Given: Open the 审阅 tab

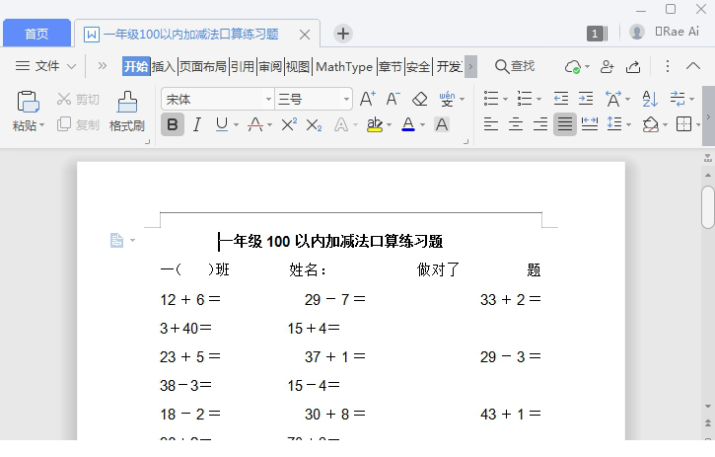Looking at the screenshot, I should point(270,67).
